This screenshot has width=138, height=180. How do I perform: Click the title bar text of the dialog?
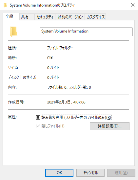42,5
